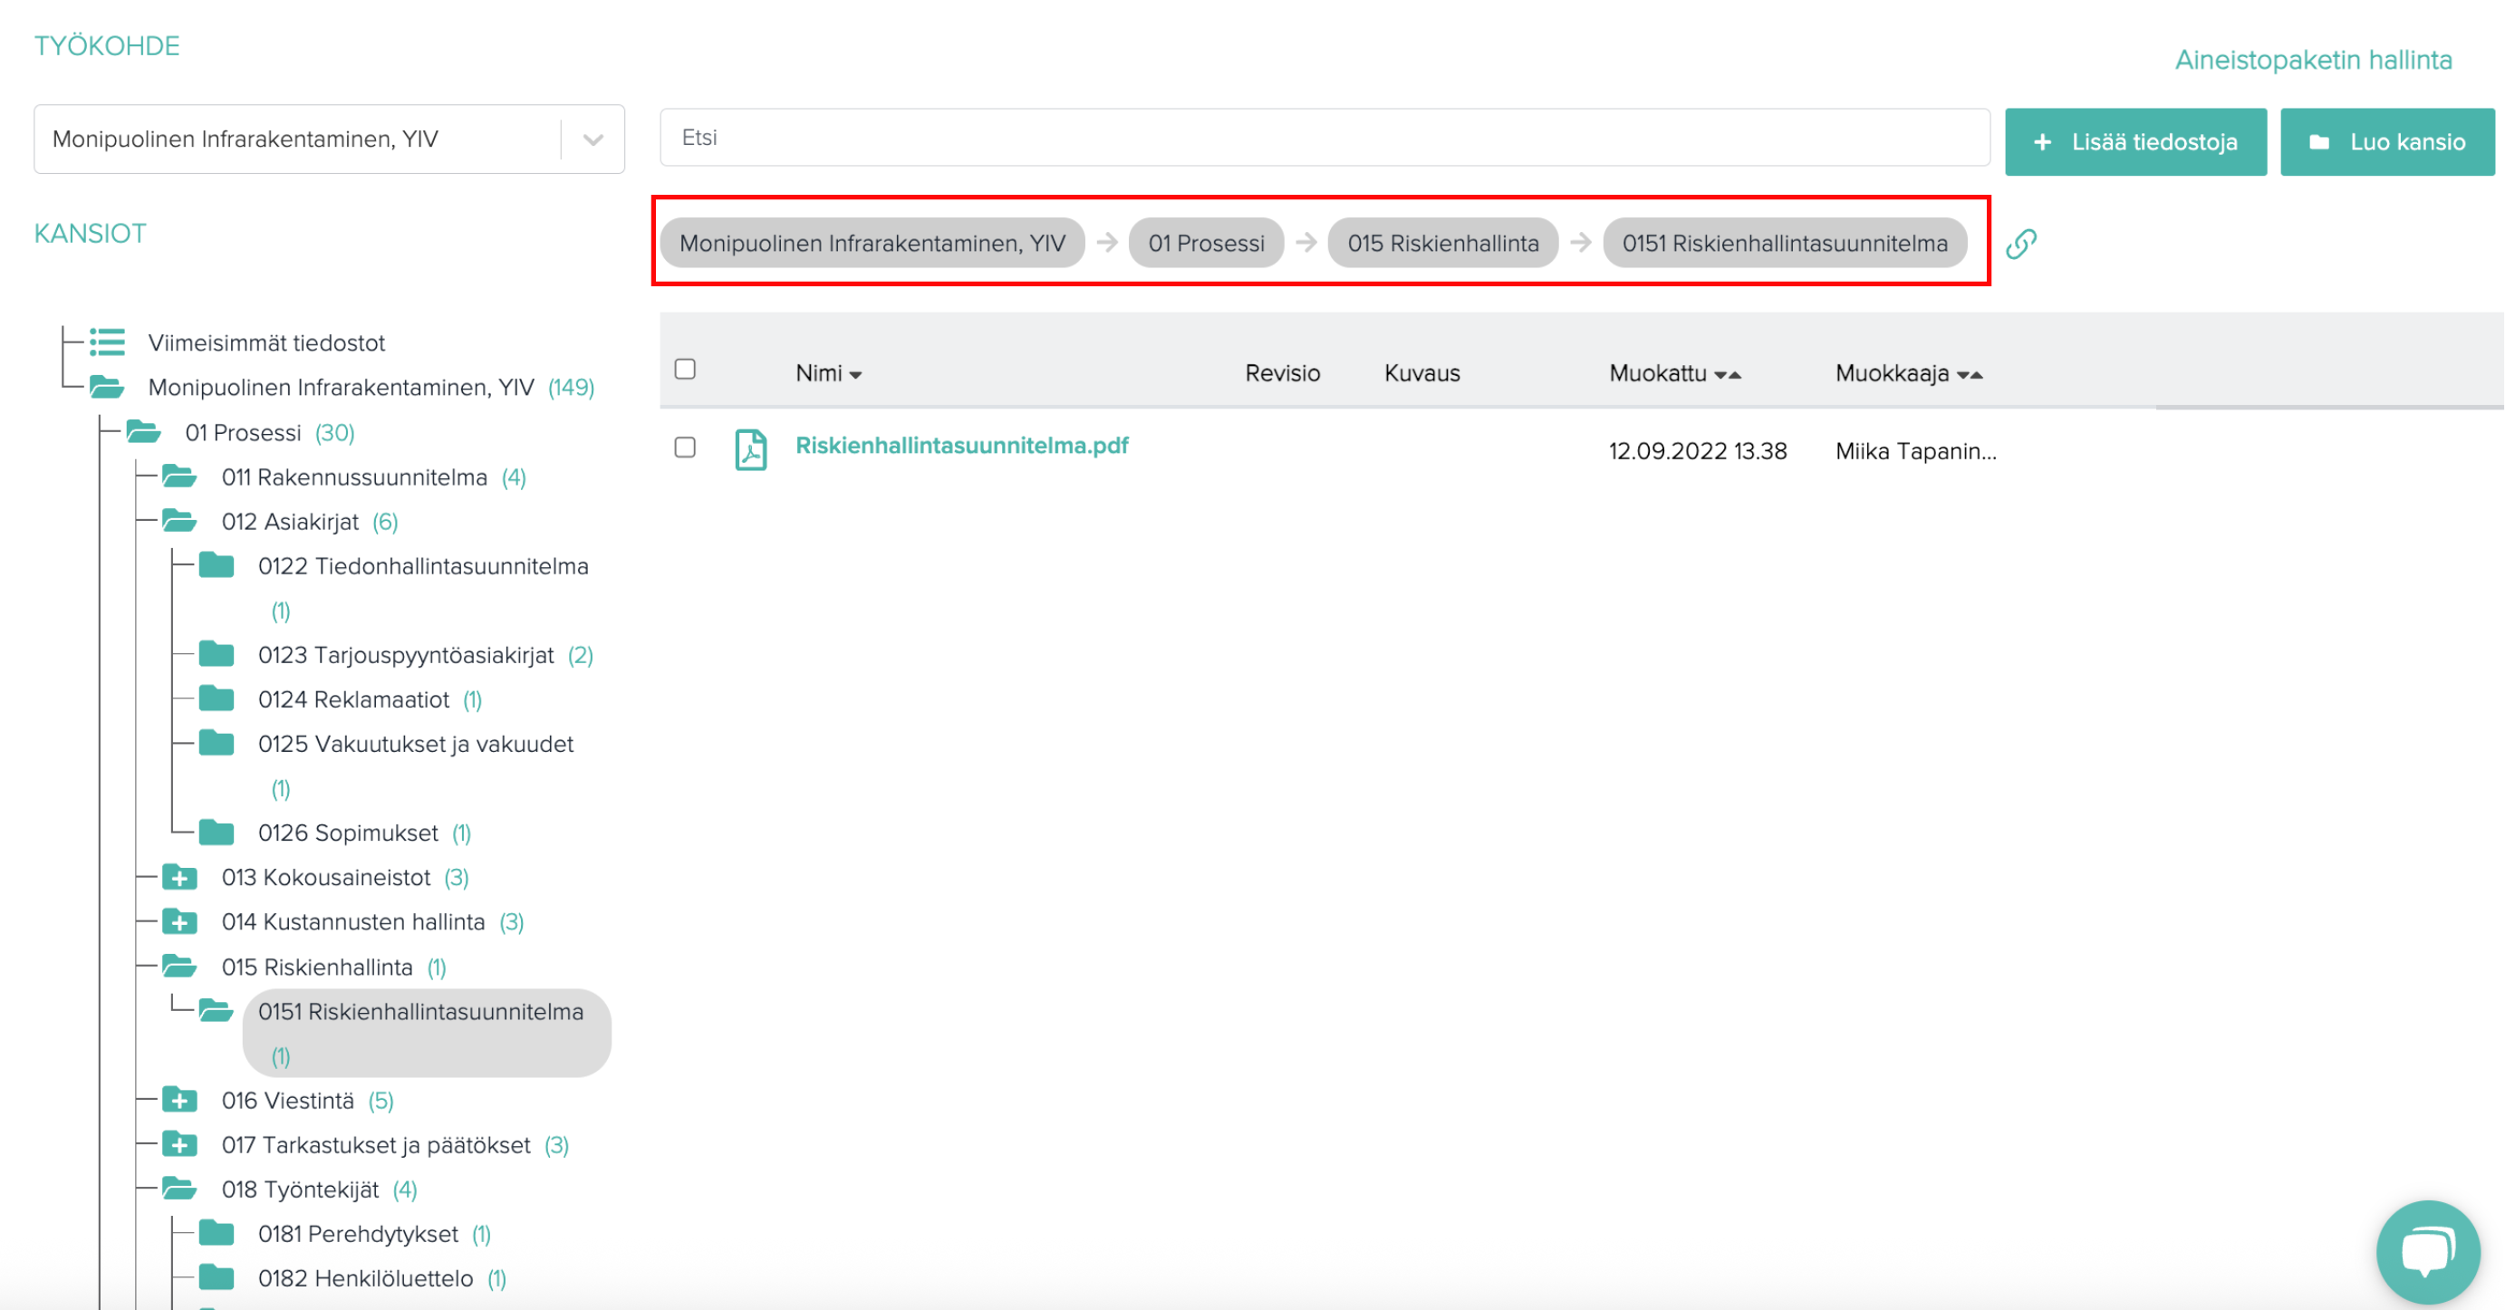This screenshot has height=1310, width=2505.
Task: Select 0123 Tarjouspyyntöasiakirjat folder label
Action: [407, 654]
